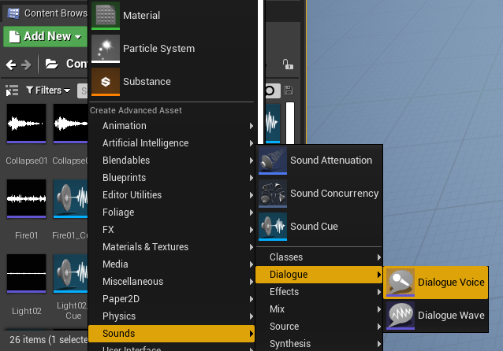This screenshot has width=503, height=351.
Task: Click the Dialogue Voice icon
Action: (x=401, y=283)
